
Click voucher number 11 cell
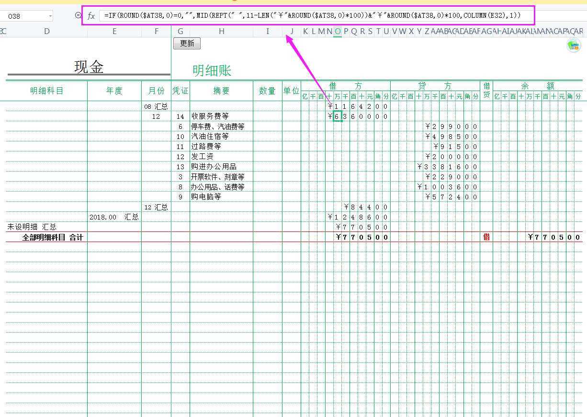tap(181, 147)
